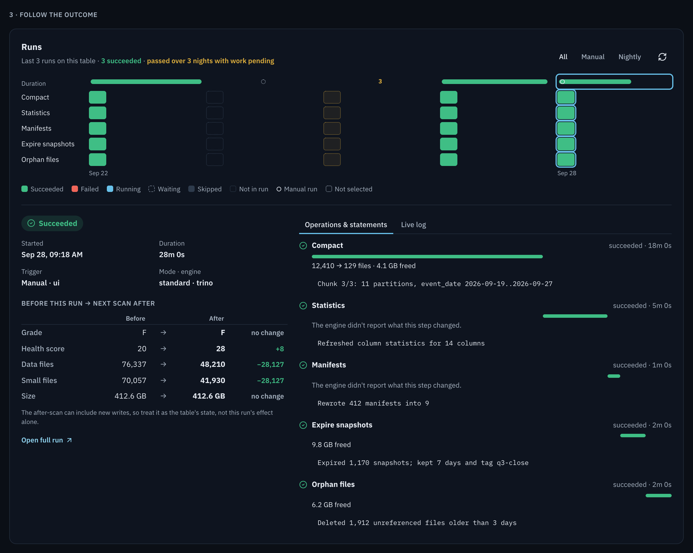
Task: Click 'succeeded · 18m 0s' Compact status
Action: click(x=640, y=246)
